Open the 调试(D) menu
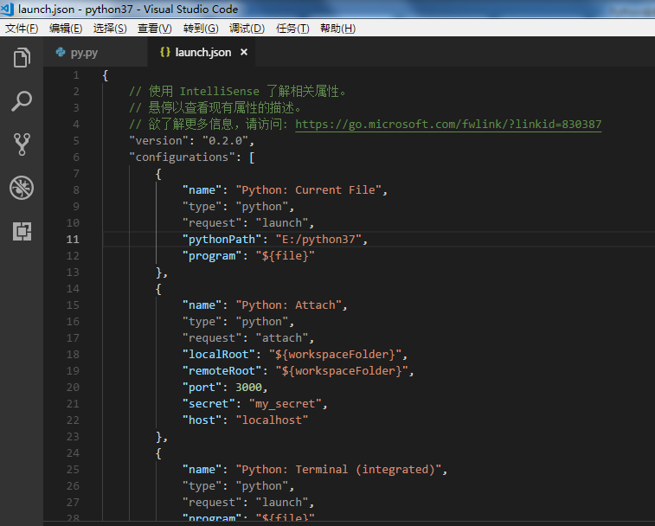 click(247, 29)
